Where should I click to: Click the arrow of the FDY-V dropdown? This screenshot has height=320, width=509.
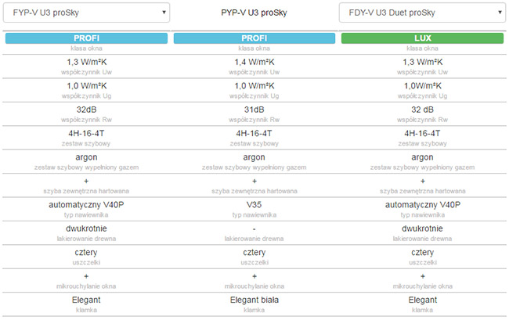click(498, 13)
